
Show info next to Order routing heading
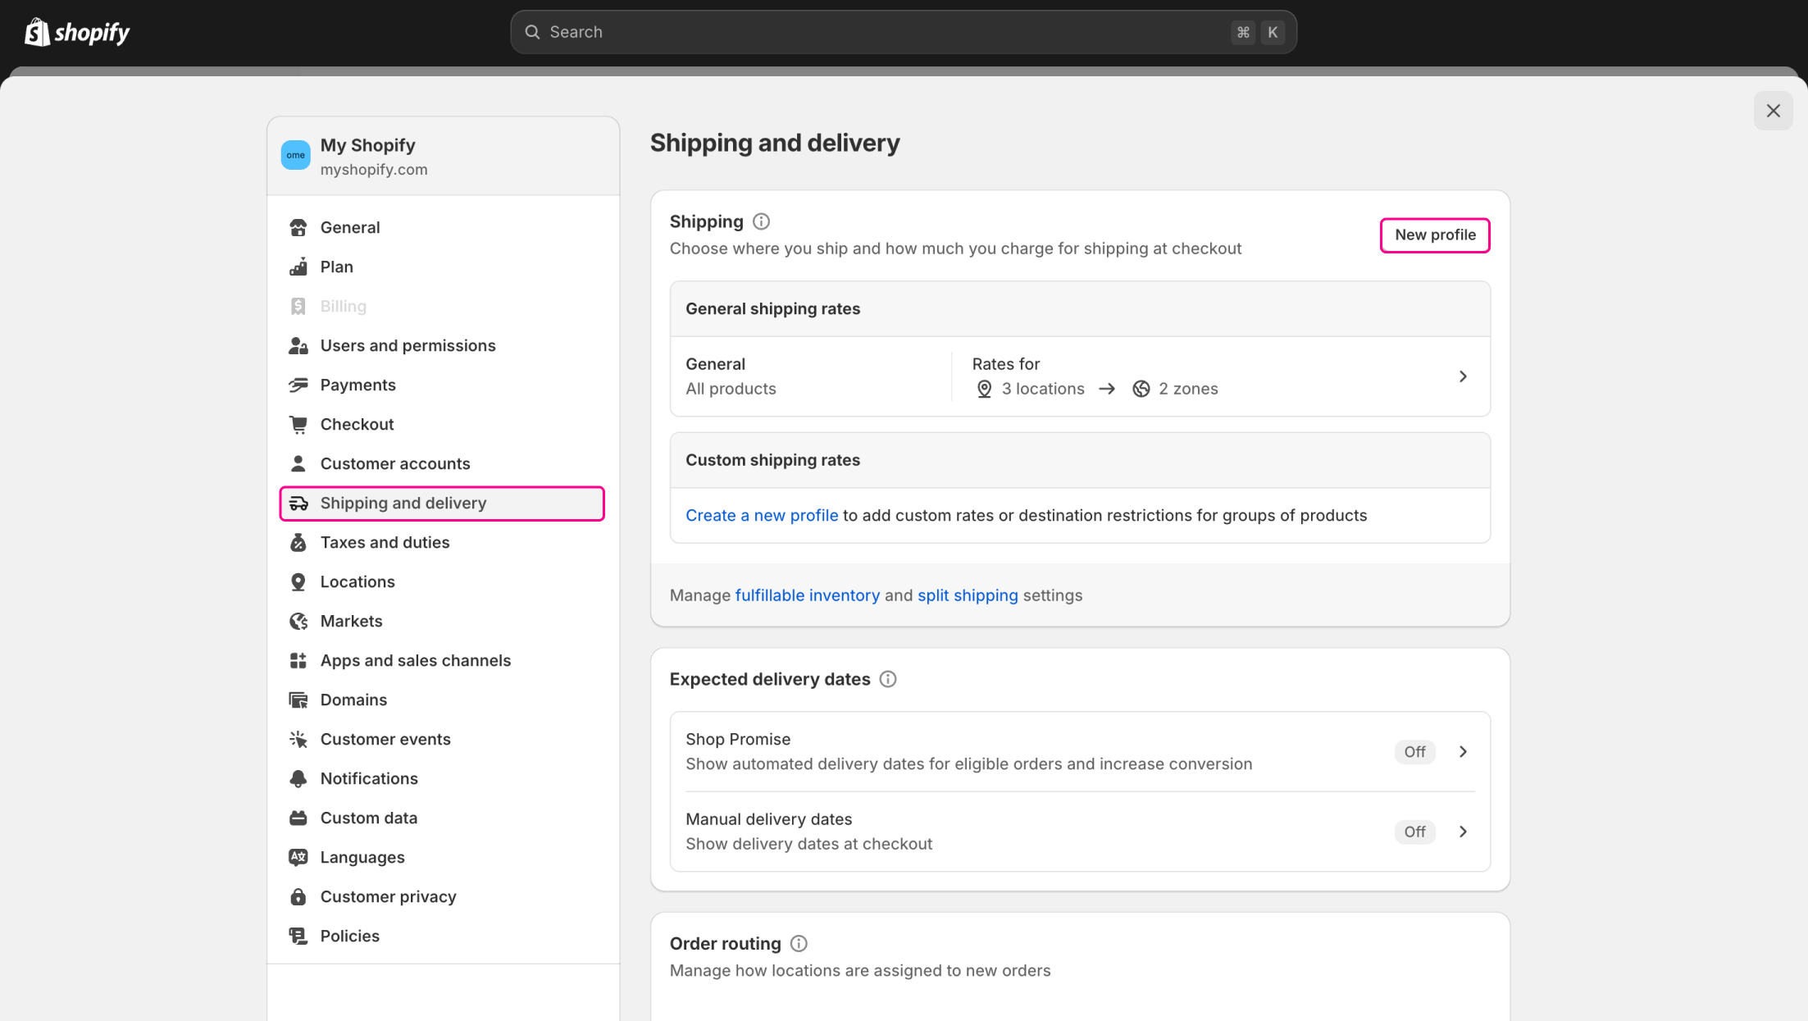(799, 943)
